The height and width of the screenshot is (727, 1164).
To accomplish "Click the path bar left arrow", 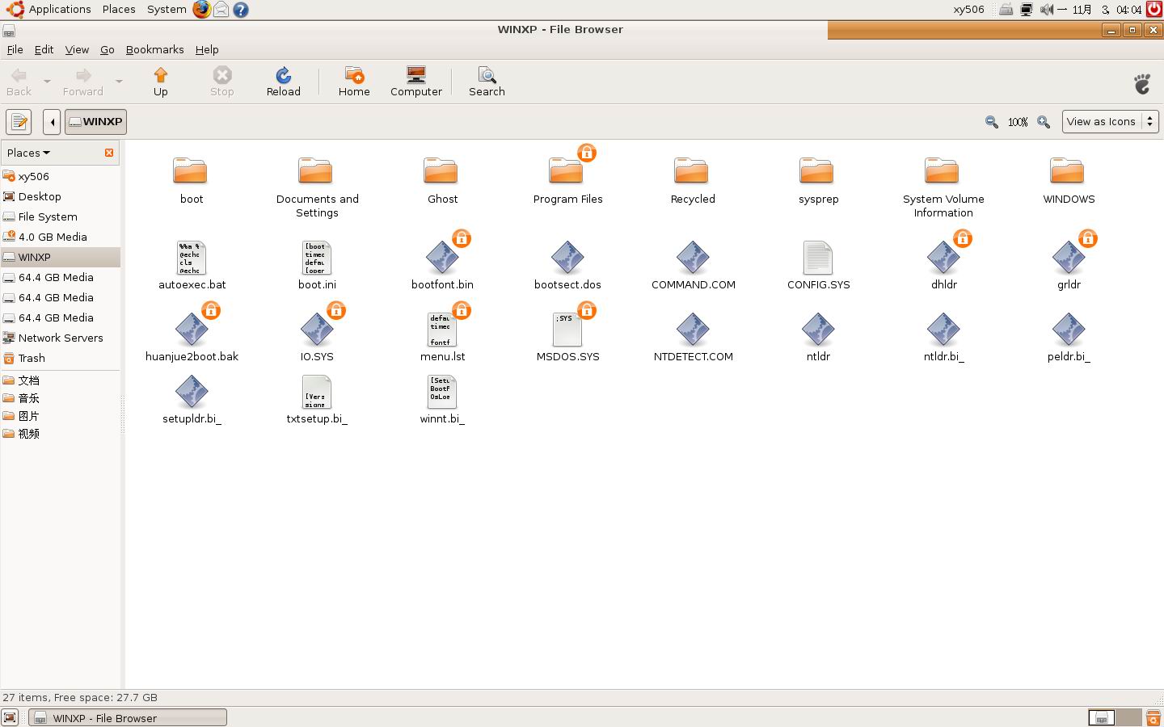I will pos(52,122).
